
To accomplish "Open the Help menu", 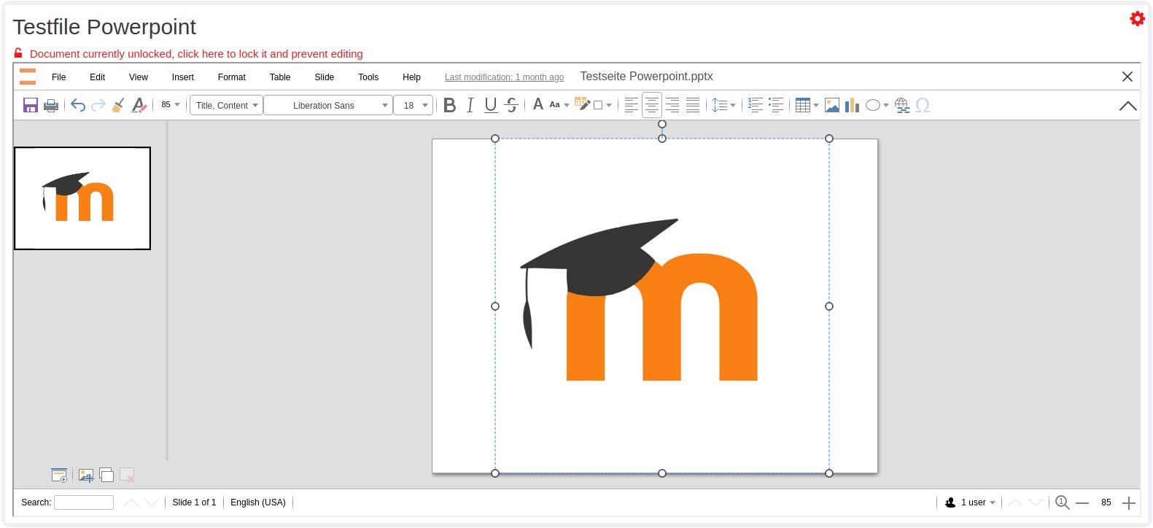I will [x=412, y=77].
